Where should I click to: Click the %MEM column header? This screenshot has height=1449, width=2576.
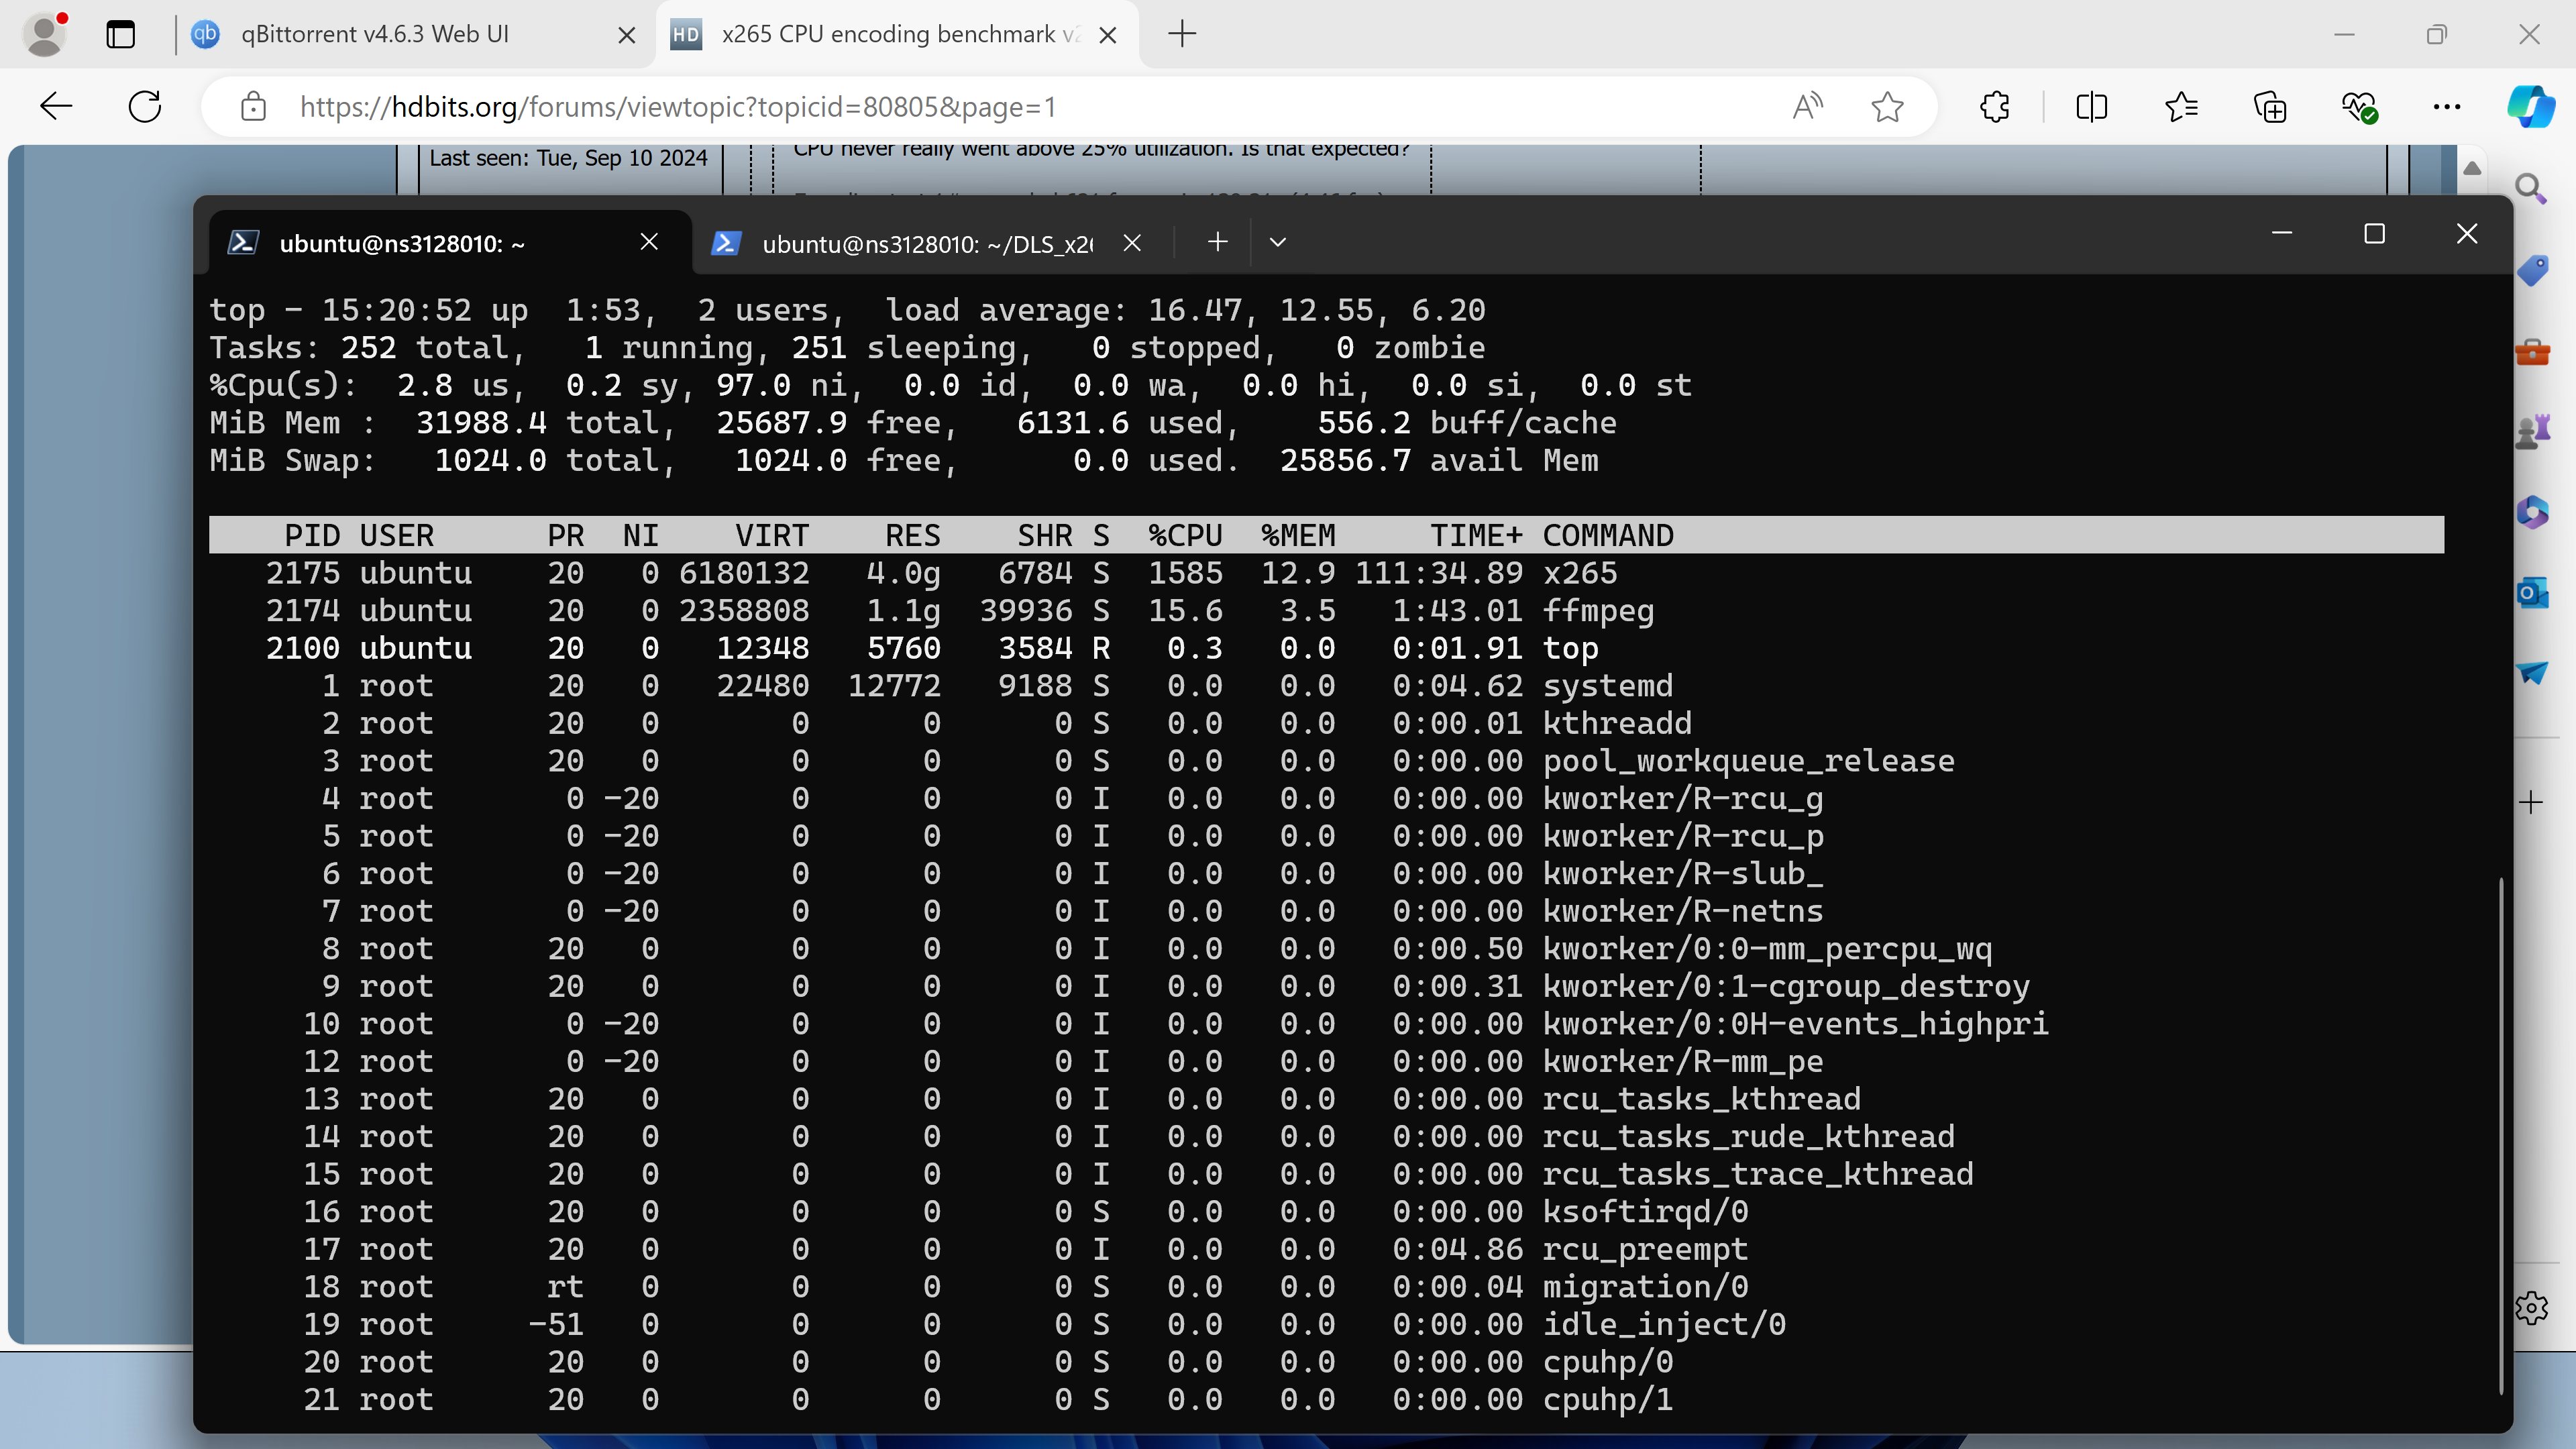1298,535
